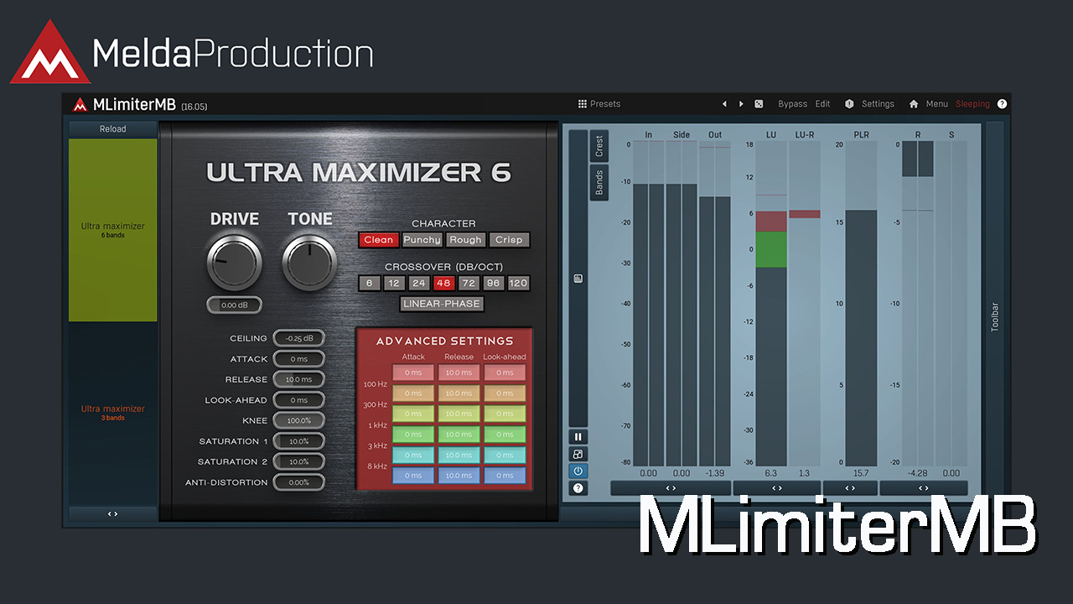
Task: Enable the Punchy character mode
Action: point(422,240)
